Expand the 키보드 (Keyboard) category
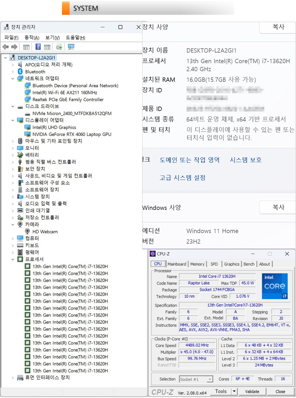The width and height of the screenshot is (296, 398). click(13, 245)
